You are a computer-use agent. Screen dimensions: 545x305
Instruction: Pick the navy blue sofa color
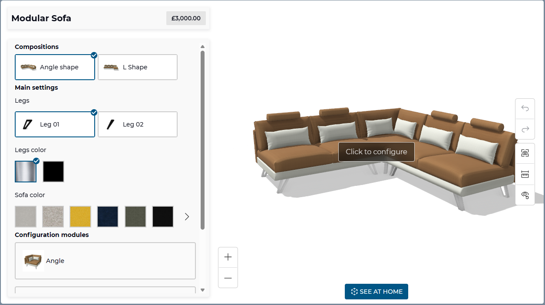click(x=108, y=217)
